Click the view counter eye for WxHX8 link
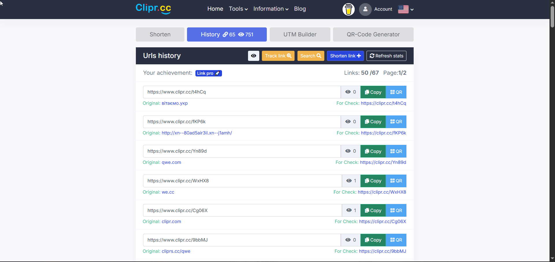 (351, 181)
